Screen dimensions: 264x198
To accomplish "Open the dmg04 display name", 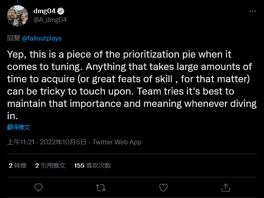I will click(x=45, y=11).
